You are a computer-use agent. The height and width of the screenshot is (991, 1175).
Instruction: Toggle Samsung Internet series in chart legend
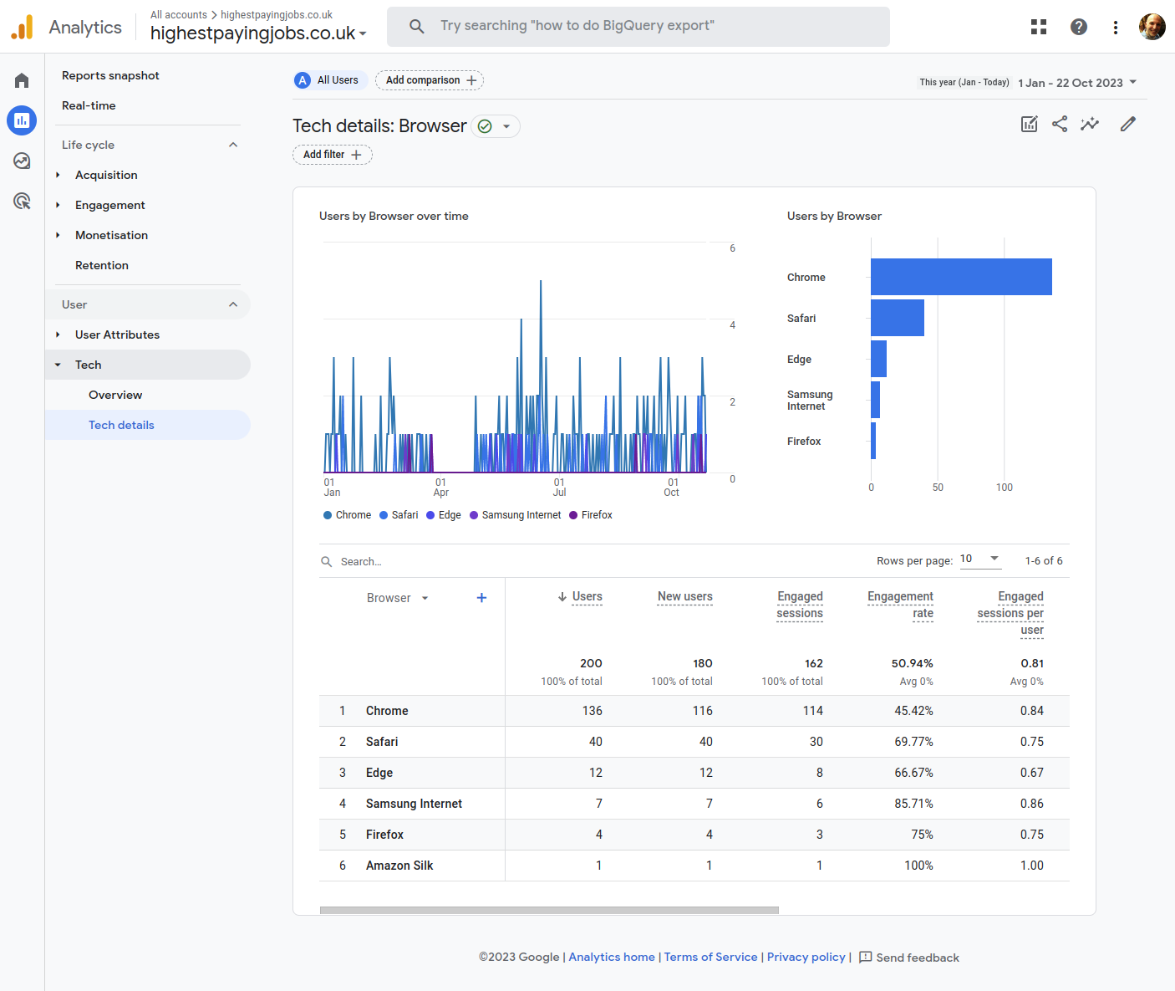[515, 515]
